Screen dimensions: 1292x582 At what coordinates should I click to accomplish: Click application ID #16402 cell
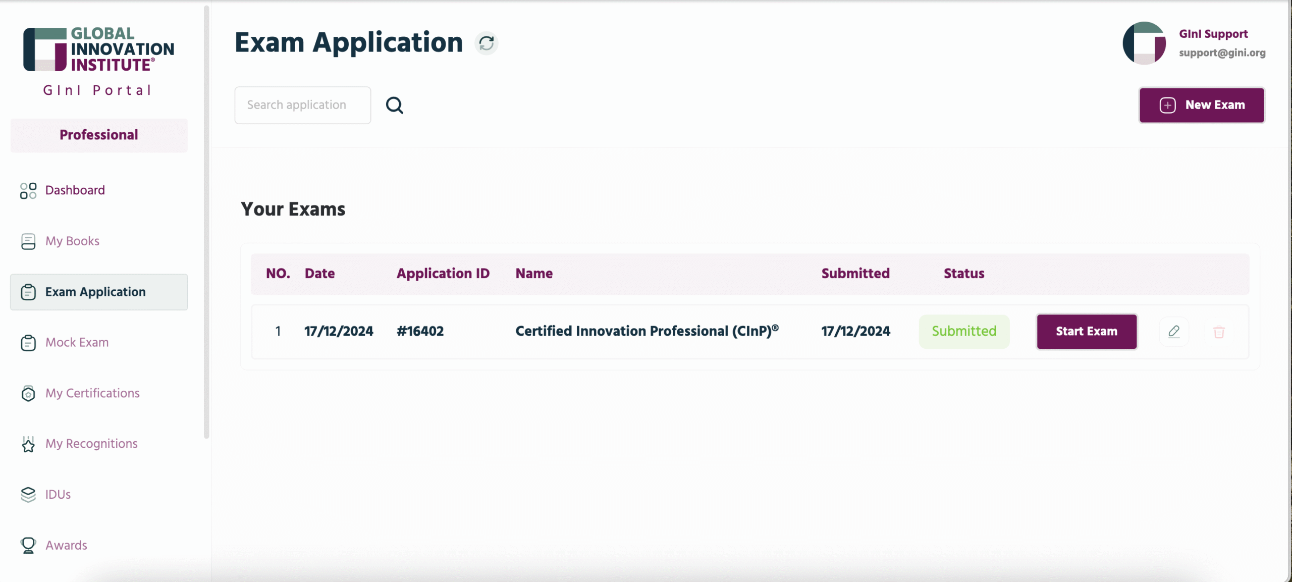[420, 332]
